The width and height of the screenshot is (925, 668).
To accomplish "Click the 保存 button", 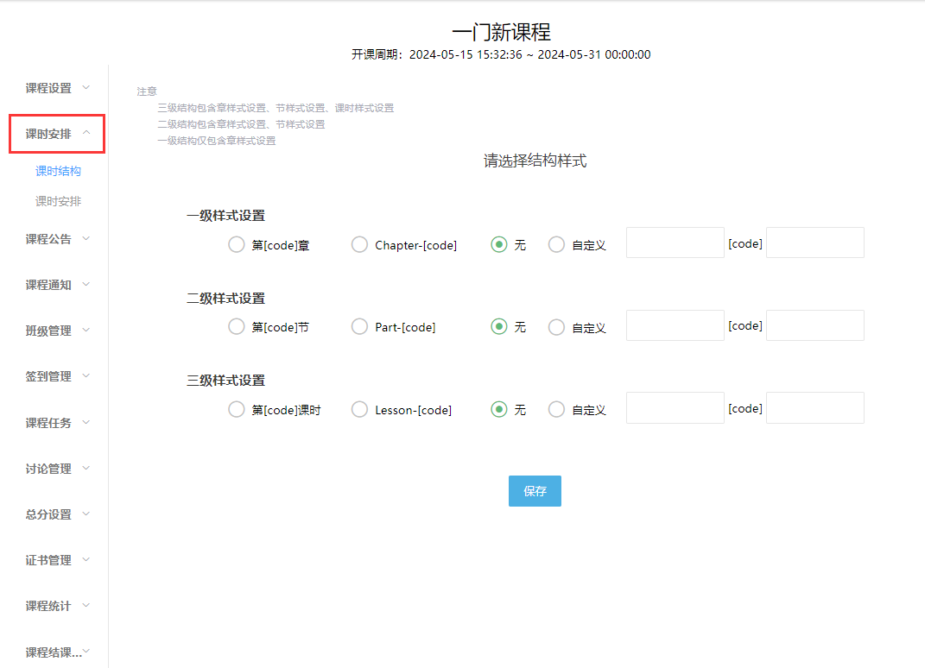I will [x=535, y=491].
